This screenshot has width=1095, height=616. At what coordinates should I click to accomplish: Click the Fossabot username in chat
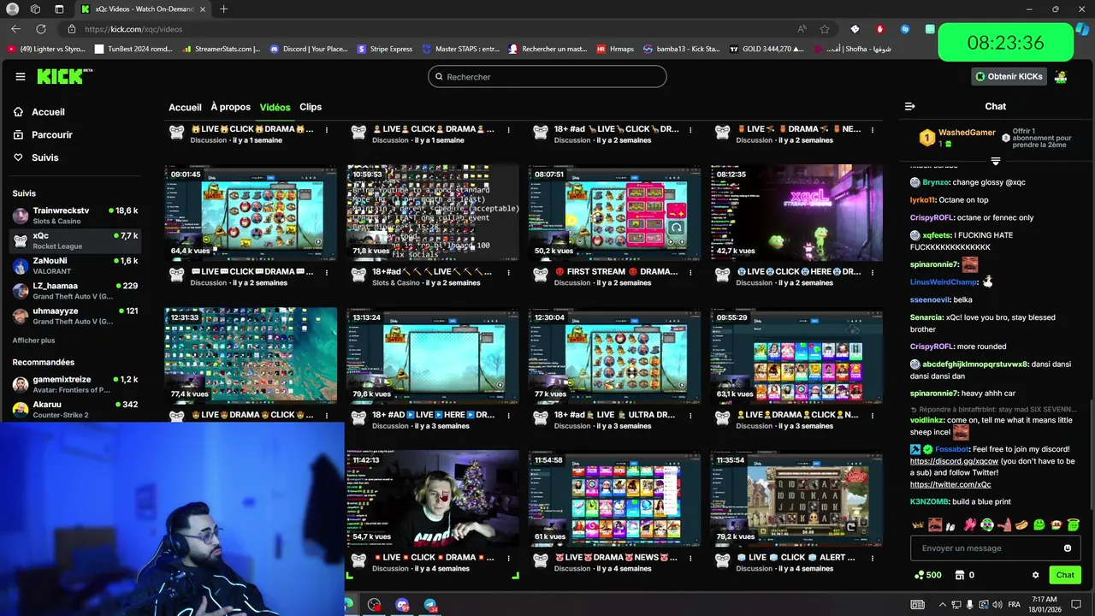tap(952, 449)
